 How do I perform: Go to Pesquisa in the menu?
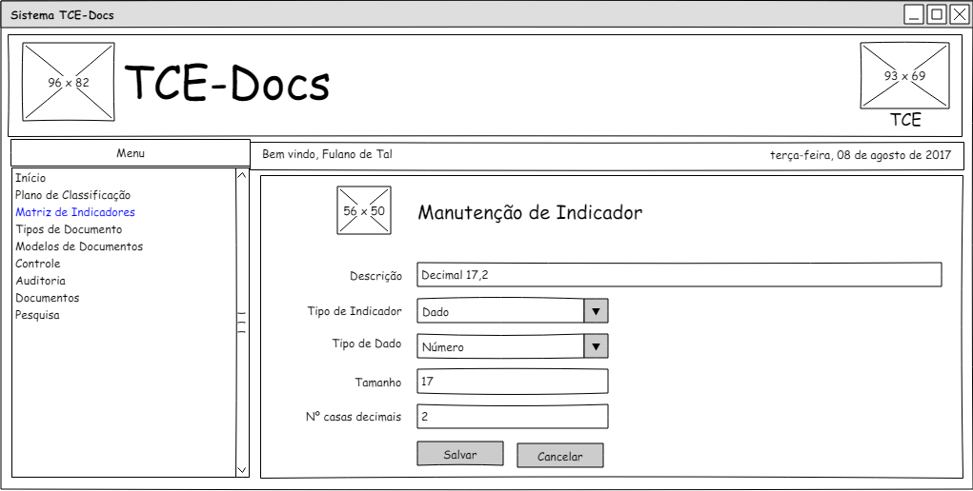38,315
